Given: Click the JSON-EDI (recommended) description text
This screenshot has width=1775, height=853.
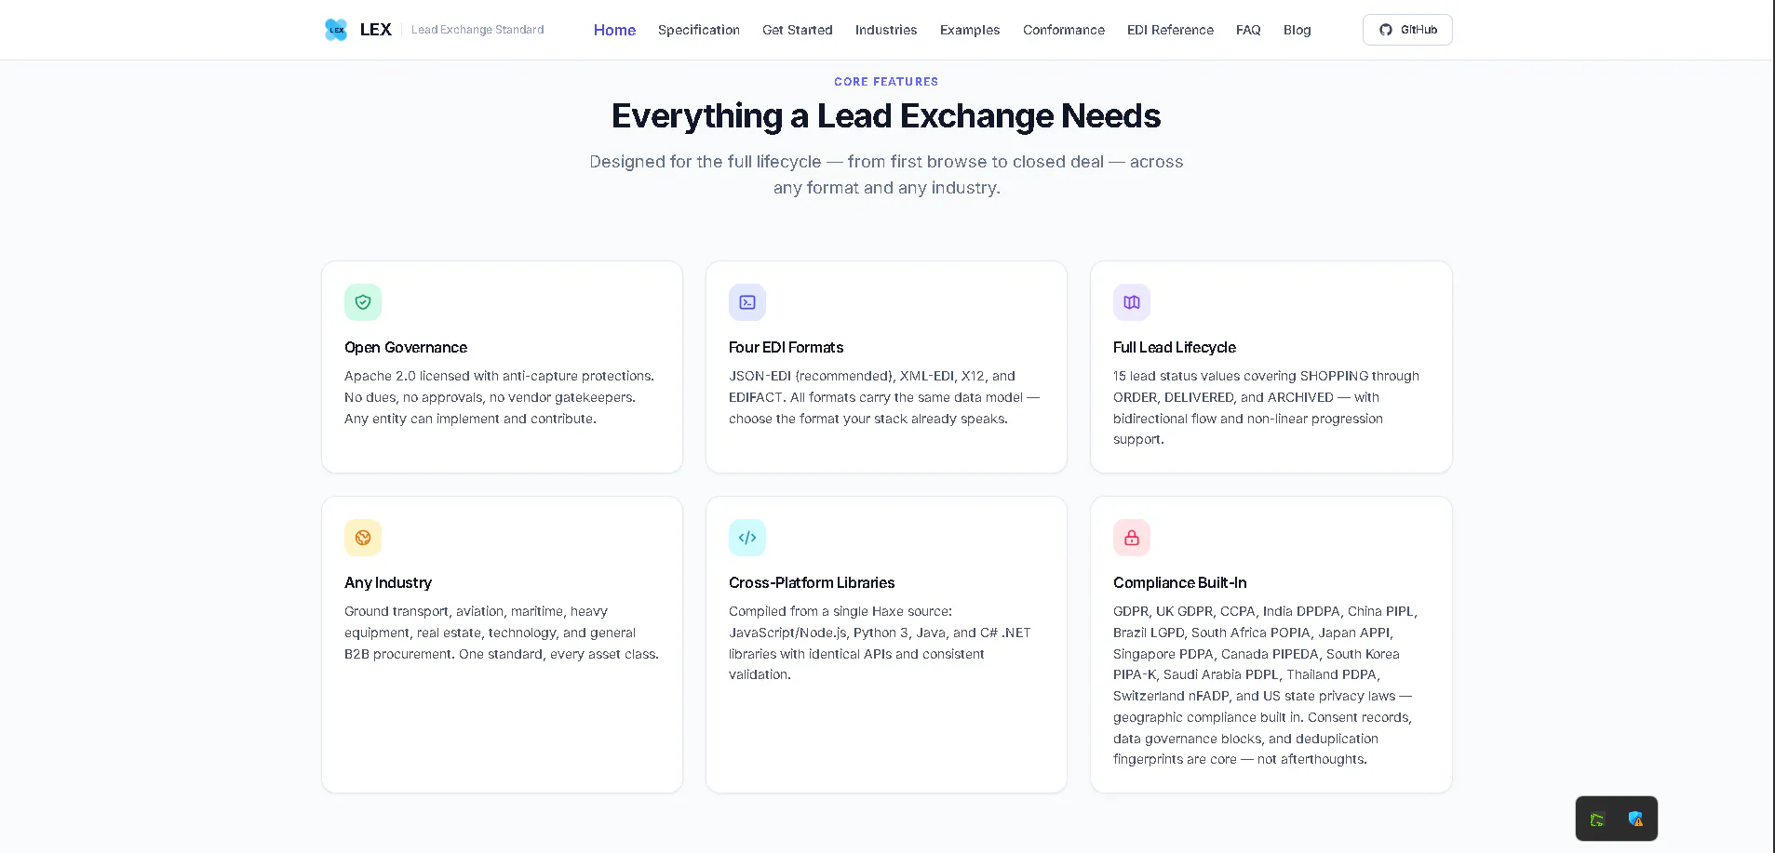Looking at the screenshot, I should 884,397.
